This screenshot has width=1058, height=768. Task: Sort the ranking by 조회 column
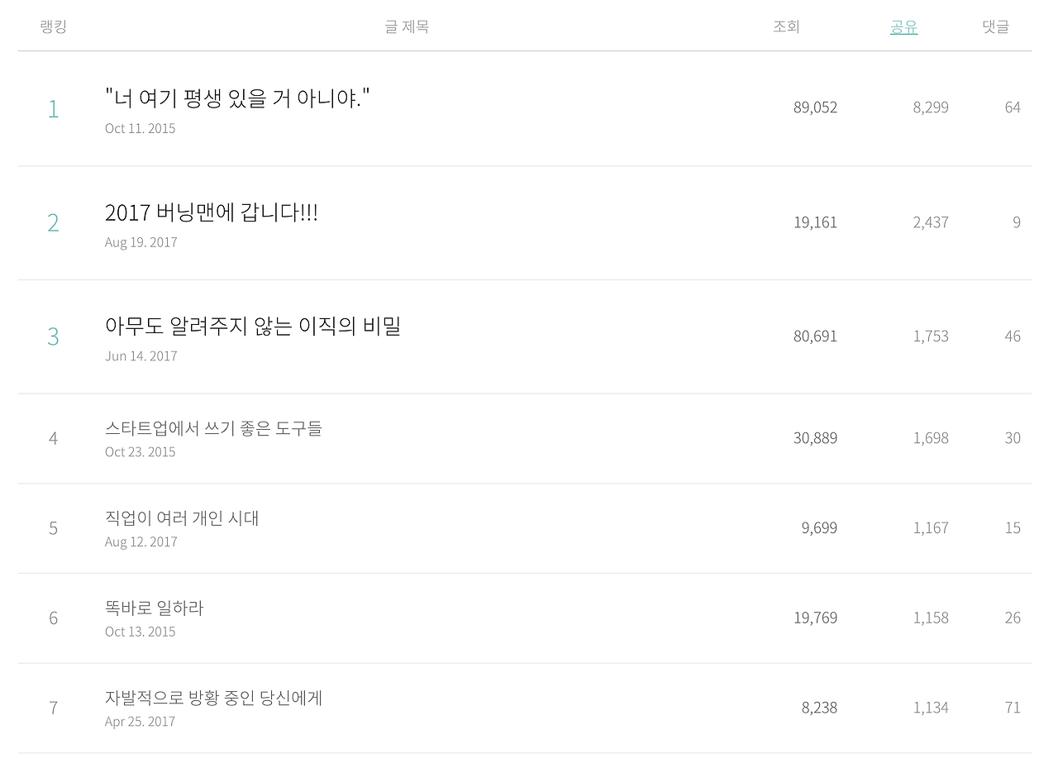786,26
